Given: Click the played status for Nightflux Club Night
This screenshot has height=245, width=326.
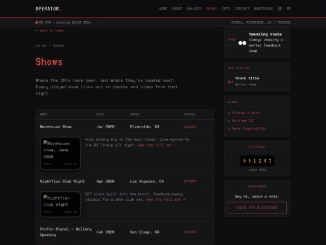Looking at the screenshot, I should click(x=190, y=181).
